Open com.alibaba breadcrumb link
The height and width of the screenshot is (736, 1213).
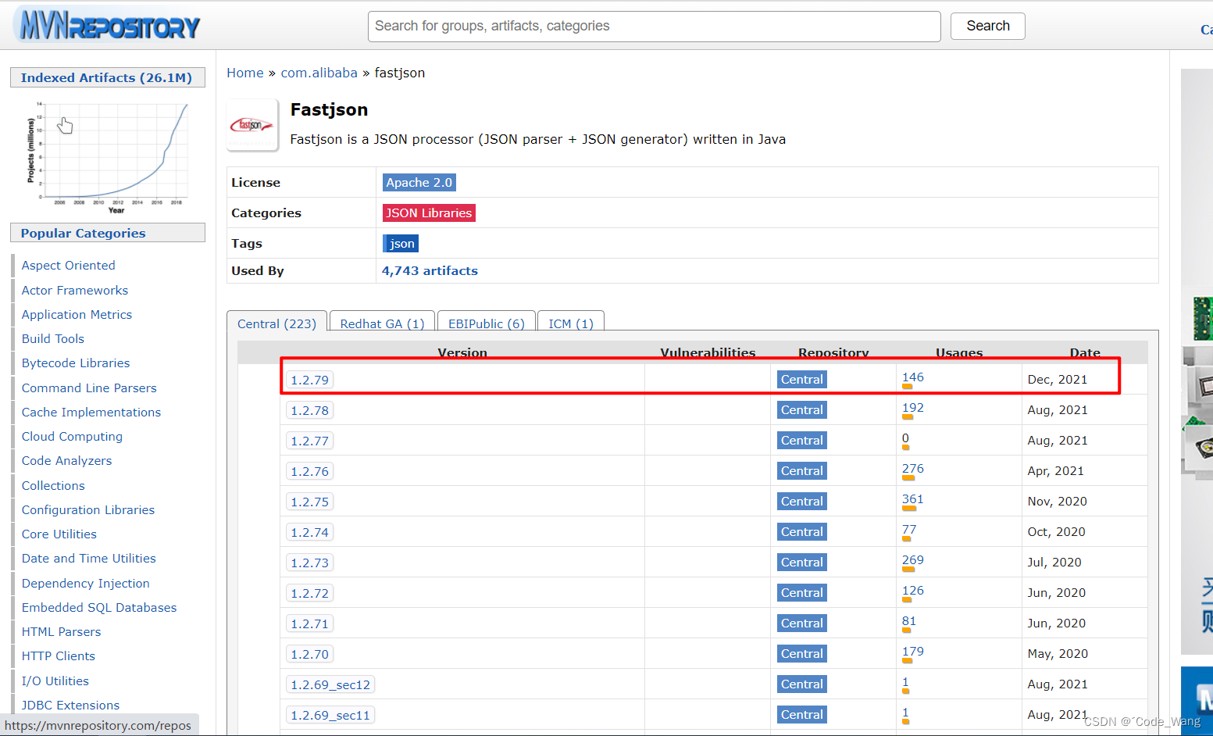click(319, 73)
